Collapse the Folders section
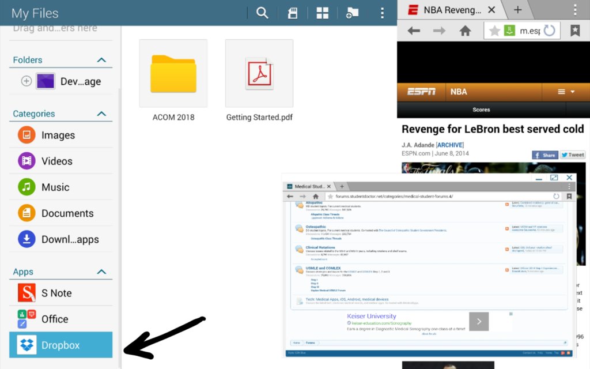Screen dimensions: 590x369 (x=101, y=60)
